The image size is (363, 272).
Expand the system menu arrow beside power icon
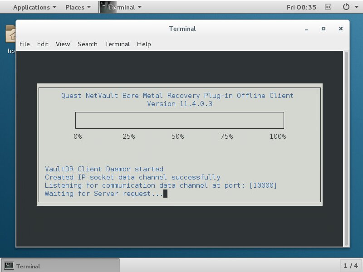coord(357,7)
